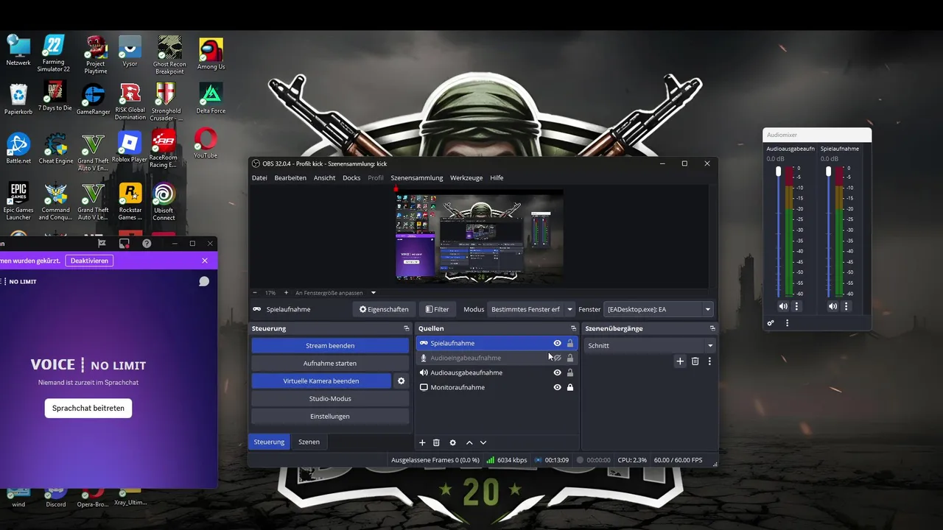This screenshot has width=943, height=530.
Task: Toggle visibility of Spielaufnahme source
Action: [x=557, y=343]
